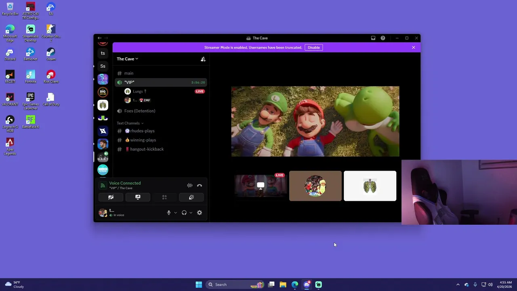Open the weather widget showing 56°F

point(15,285)
